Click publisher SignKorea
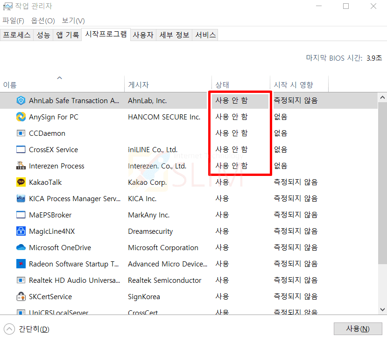This screenshot has width=387, height=343. tap(144, 297)
